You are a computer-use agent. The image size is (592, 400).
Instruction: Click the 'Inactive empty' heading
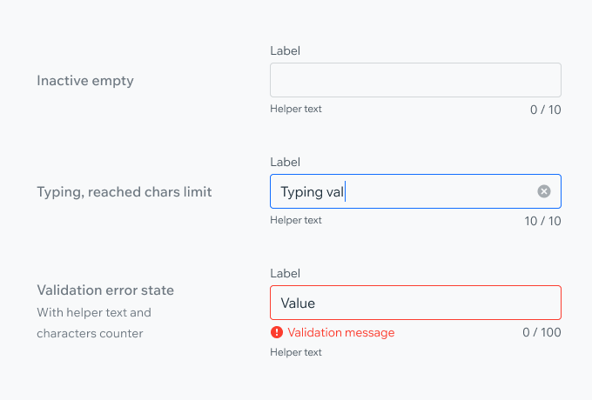tap(85, 81)
